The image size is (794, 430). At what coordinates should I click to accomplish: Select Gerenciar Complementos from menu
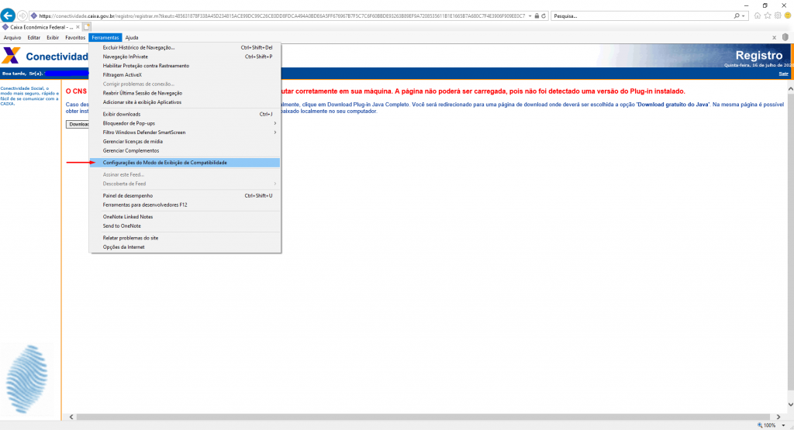130,150
